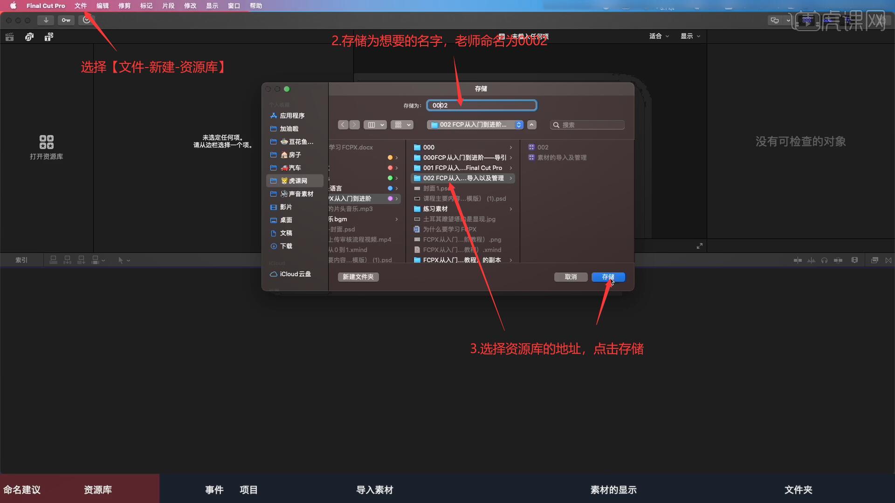The width and height of the screenshot is (895, 503).
Task: Open the column view style dropdown
Action: click(x=376, y=125)
